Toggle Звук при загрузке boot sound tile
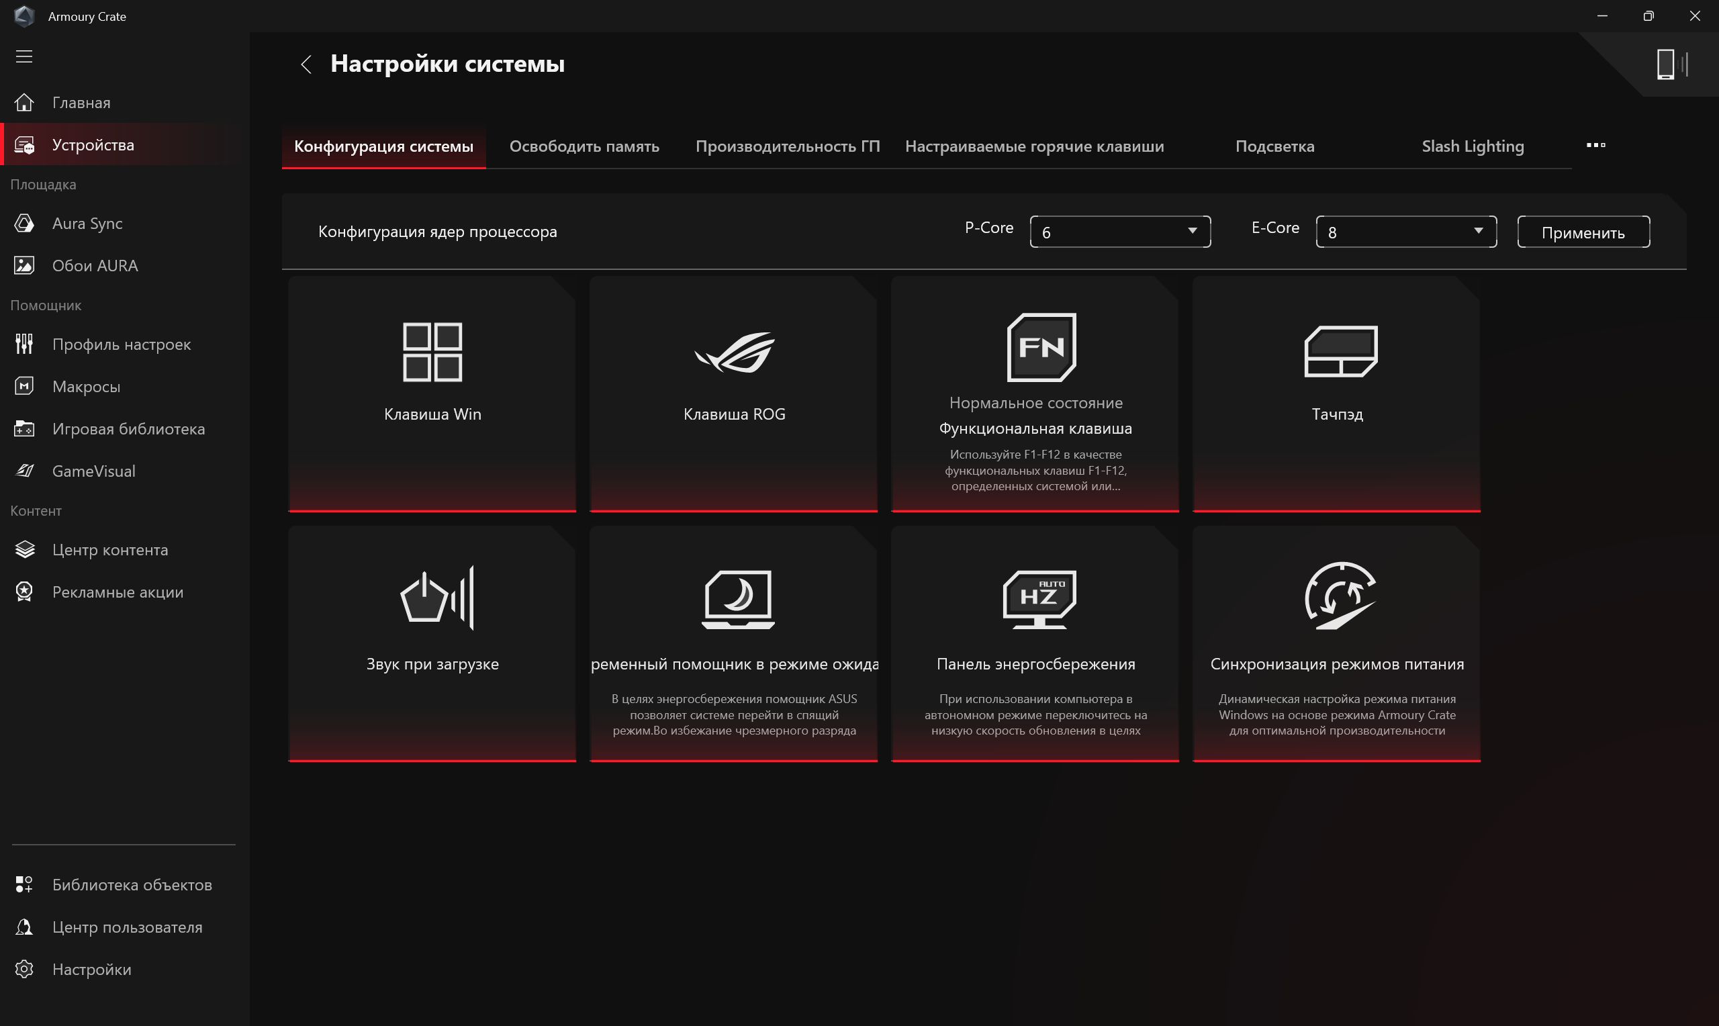 tap(432, 644)
